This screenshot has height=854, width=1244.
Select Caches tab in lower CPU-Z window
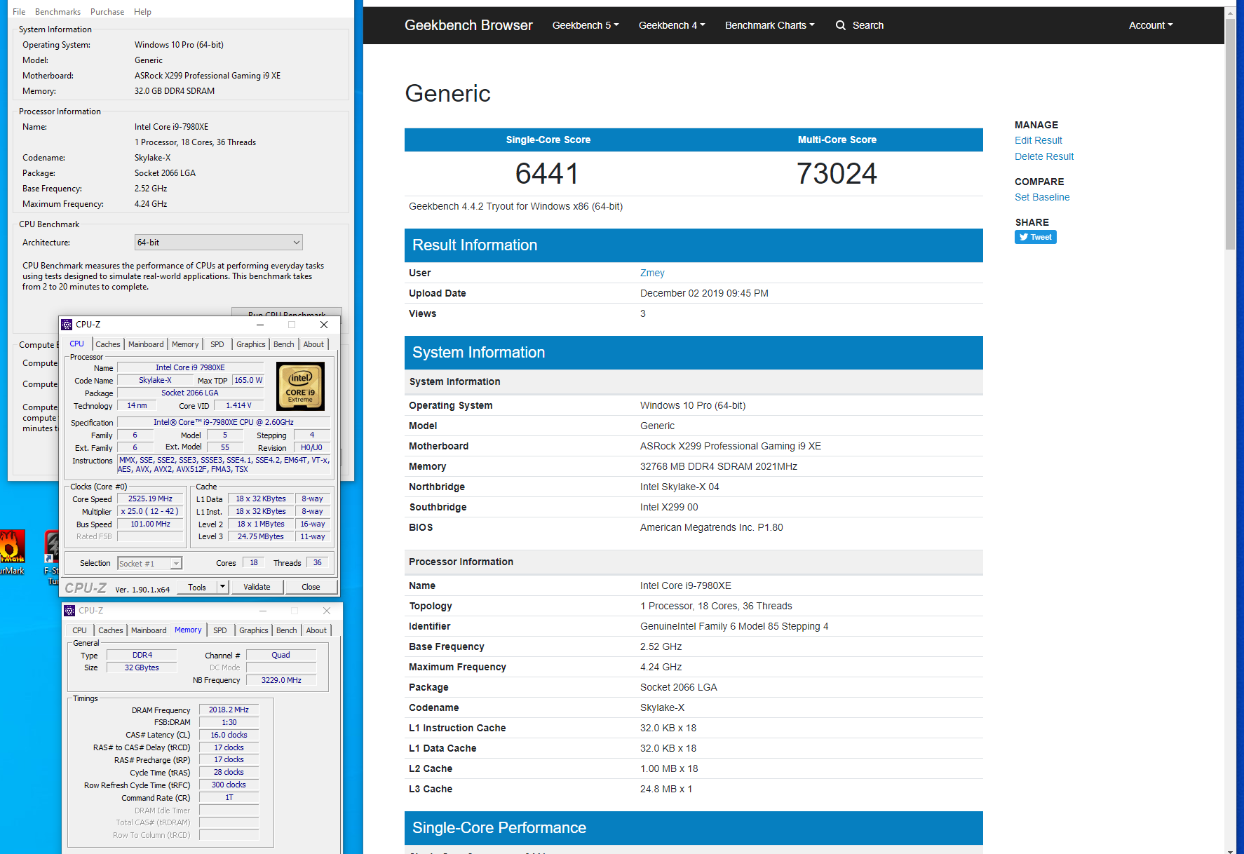click(x=111, y=630)
